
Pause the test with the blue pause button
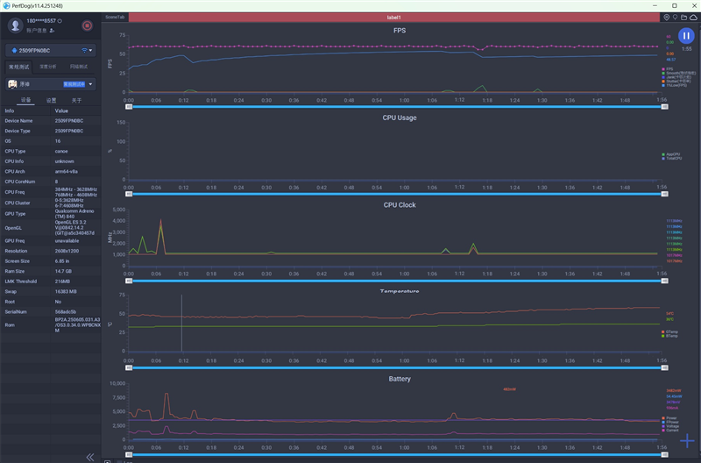[x=686, y=36]
